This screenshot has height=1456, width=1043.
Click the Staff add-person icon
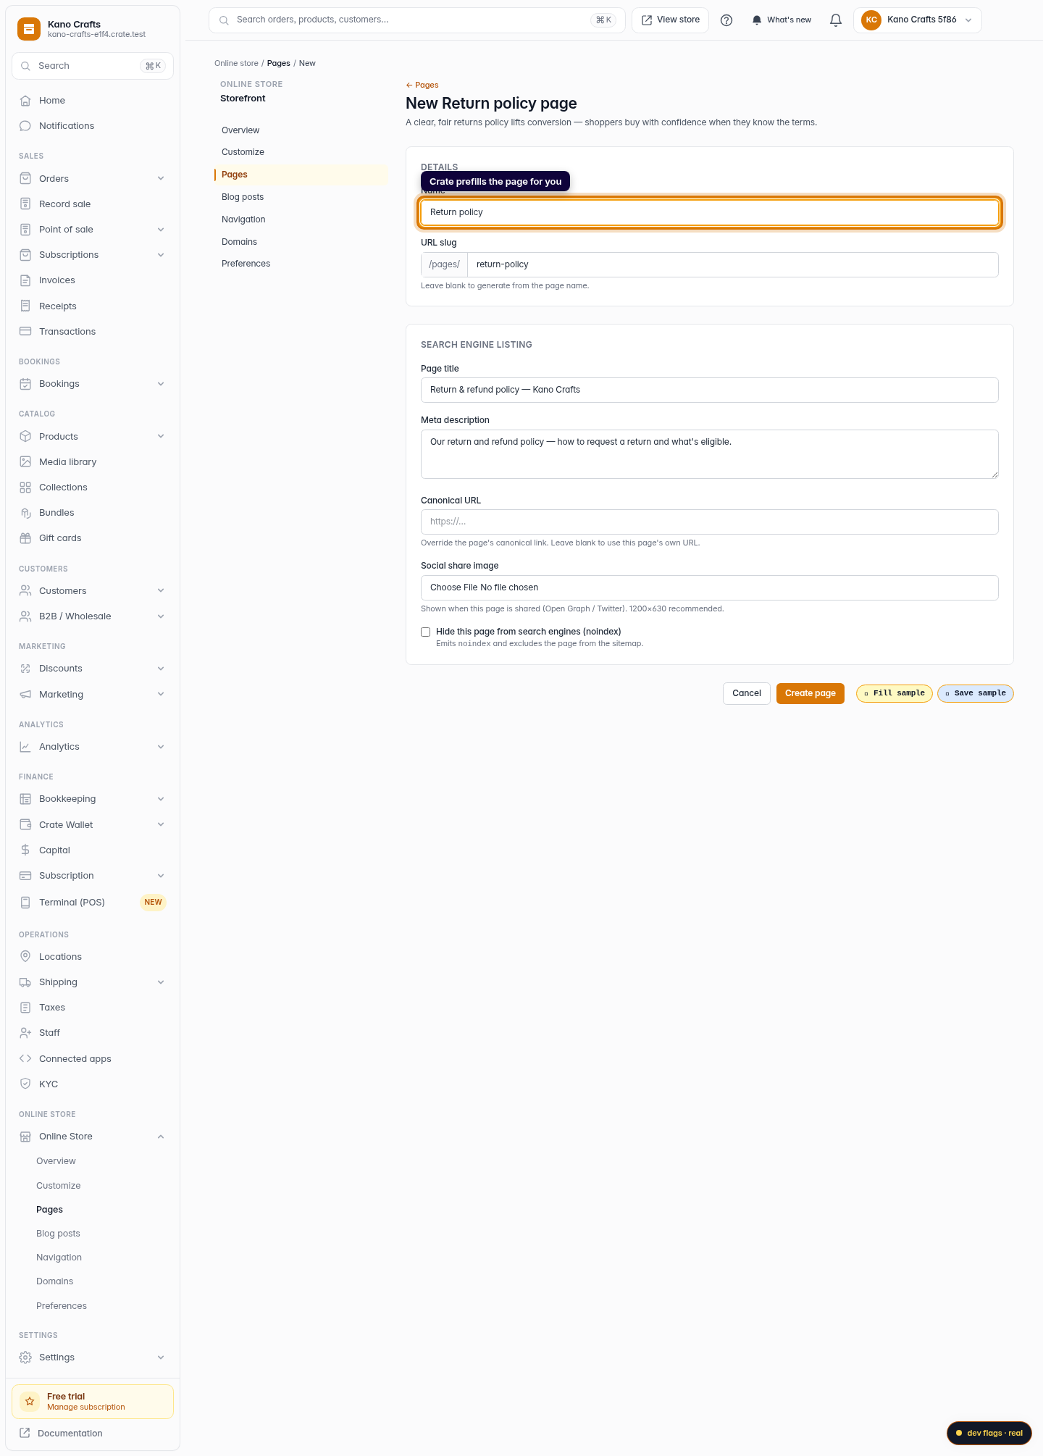(x=25, y=1033)
